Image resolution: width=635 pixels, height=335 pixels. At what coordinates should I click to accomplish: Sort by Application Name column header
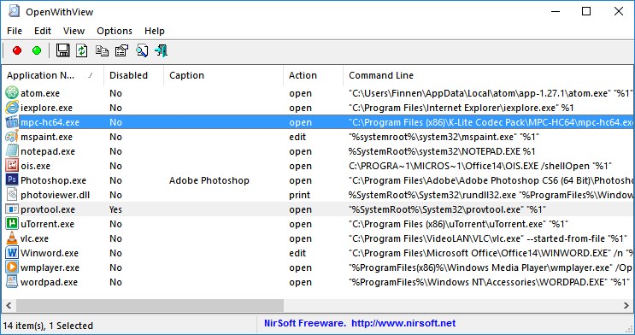(53, 75)
